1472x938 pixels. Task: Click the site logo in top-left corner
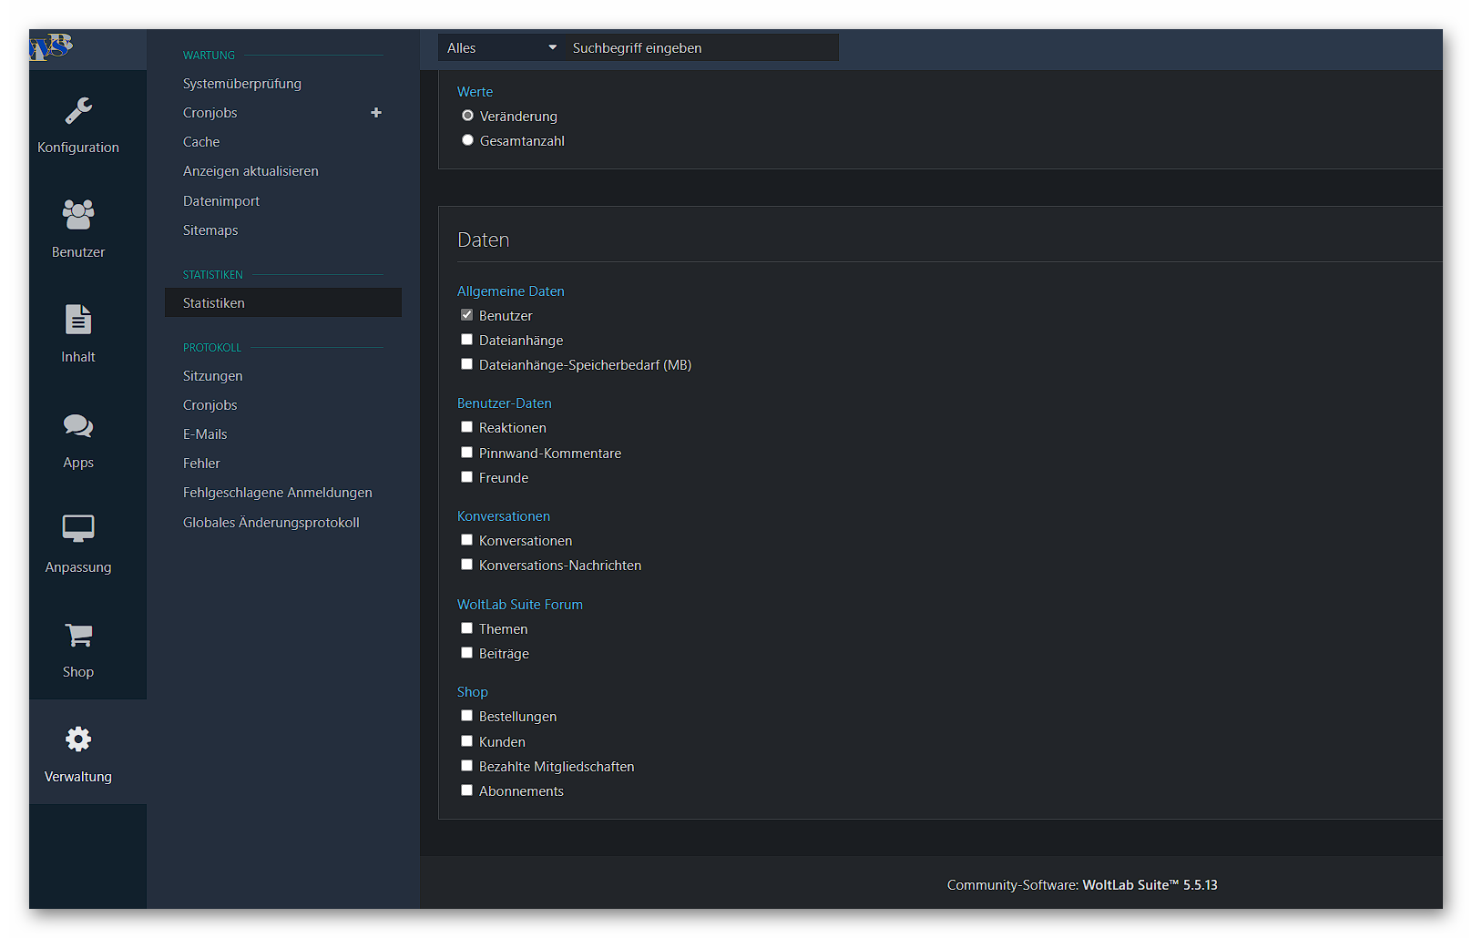point(52,46)
